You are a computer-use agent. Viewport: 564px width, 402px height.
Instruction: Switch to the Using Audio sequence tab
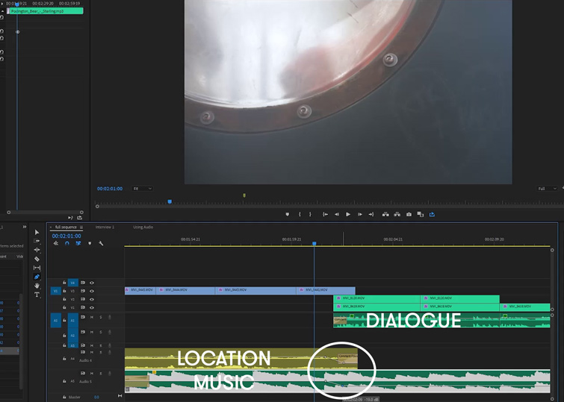pyautogui.click(x=143, y=227)
